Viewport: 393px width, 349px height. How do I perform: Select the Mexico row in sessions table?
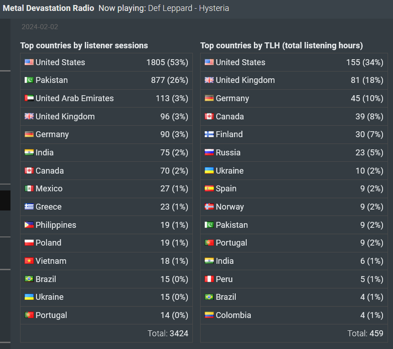tap(106, 189)
